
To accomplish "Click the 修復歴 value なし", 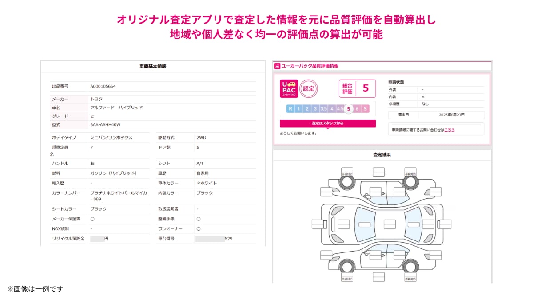I will tap(425, 104).
